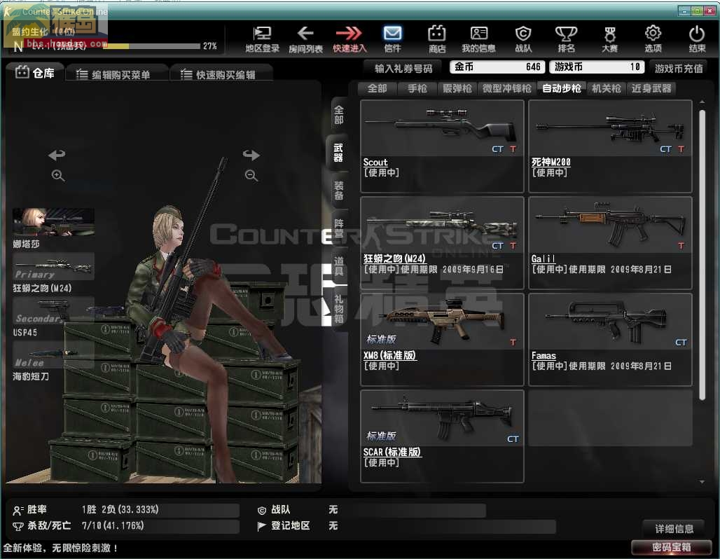Click the inventory vertical scrollbar thumb
This screenshot has height=559, width=720.
click(x=702, y=255)
